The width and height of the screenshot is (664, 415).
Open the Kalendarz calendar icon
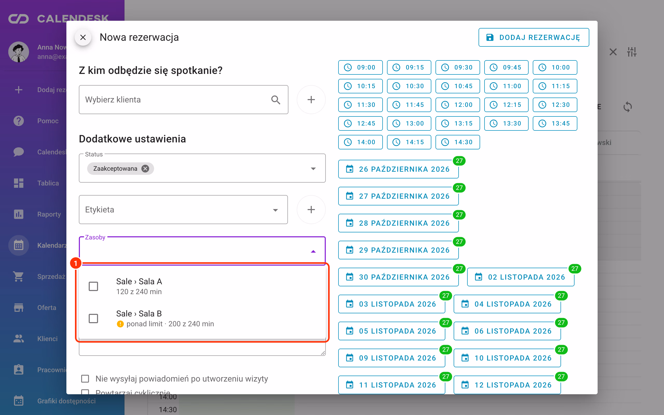coord(19,245)
